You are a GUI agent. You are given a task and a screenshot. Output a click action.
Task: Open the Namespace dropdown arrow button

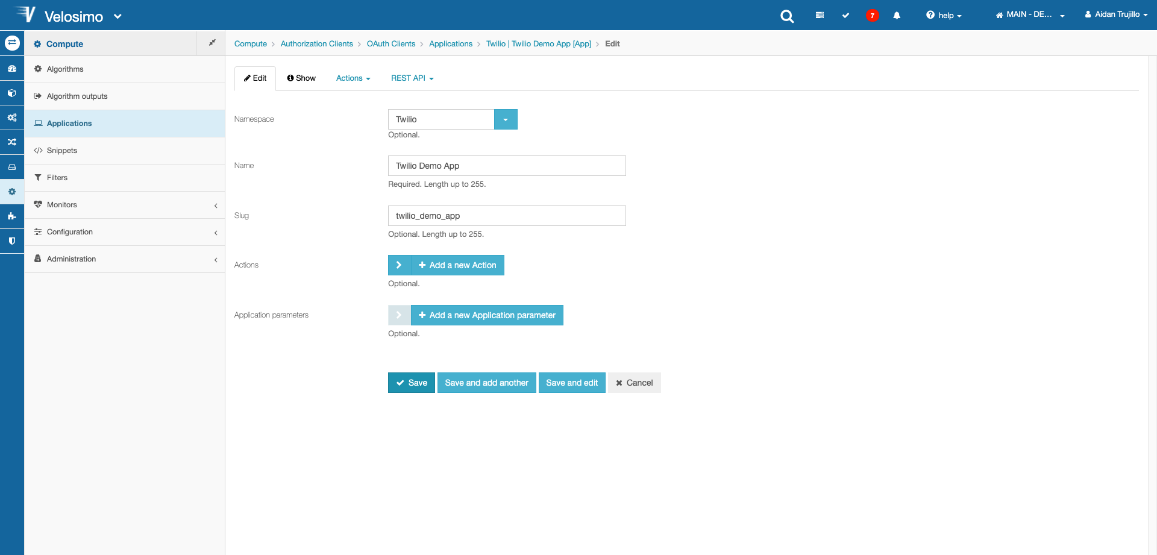[x=506, y=119]
